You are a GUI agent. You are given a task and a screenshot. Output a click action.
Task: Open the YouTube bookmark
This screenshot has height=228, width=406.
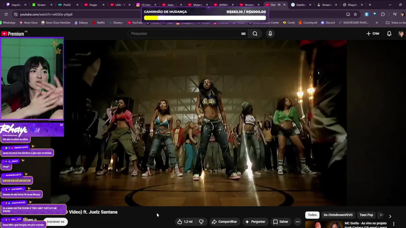pos(135,22)
